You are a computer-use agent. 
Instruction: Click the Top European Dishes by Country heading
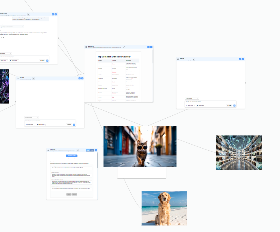(114, 57)
